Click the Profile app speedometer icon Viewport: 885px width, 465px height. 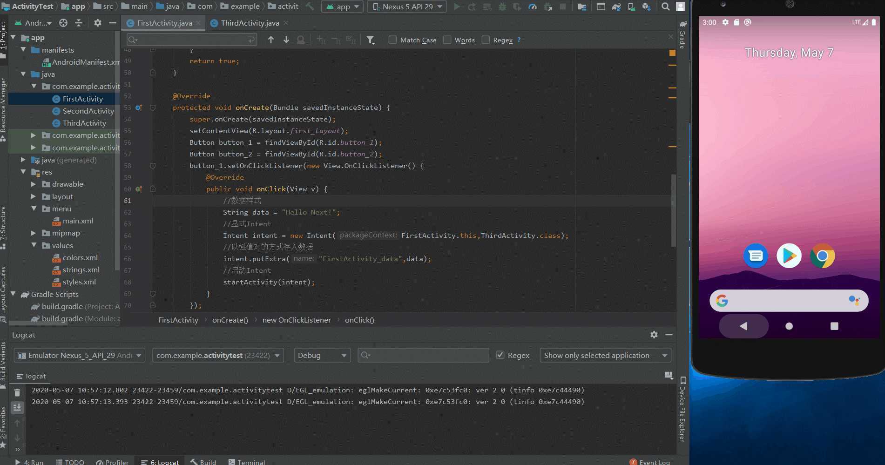click(x=533, y=7)
